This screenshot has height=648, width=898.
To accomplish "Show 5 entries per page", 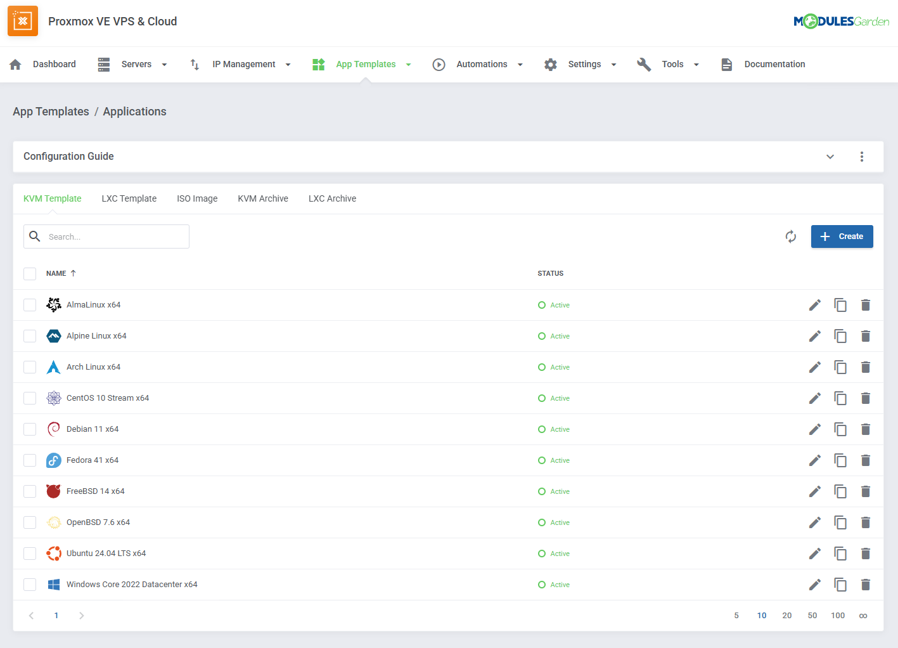I will [x=736, y=616].
